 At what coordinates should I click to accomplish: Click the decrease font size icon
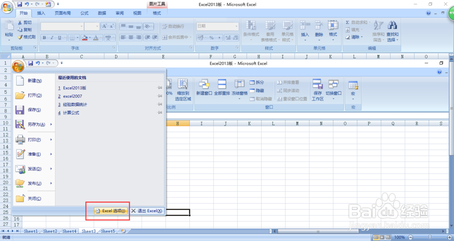(x=112, y=26)
